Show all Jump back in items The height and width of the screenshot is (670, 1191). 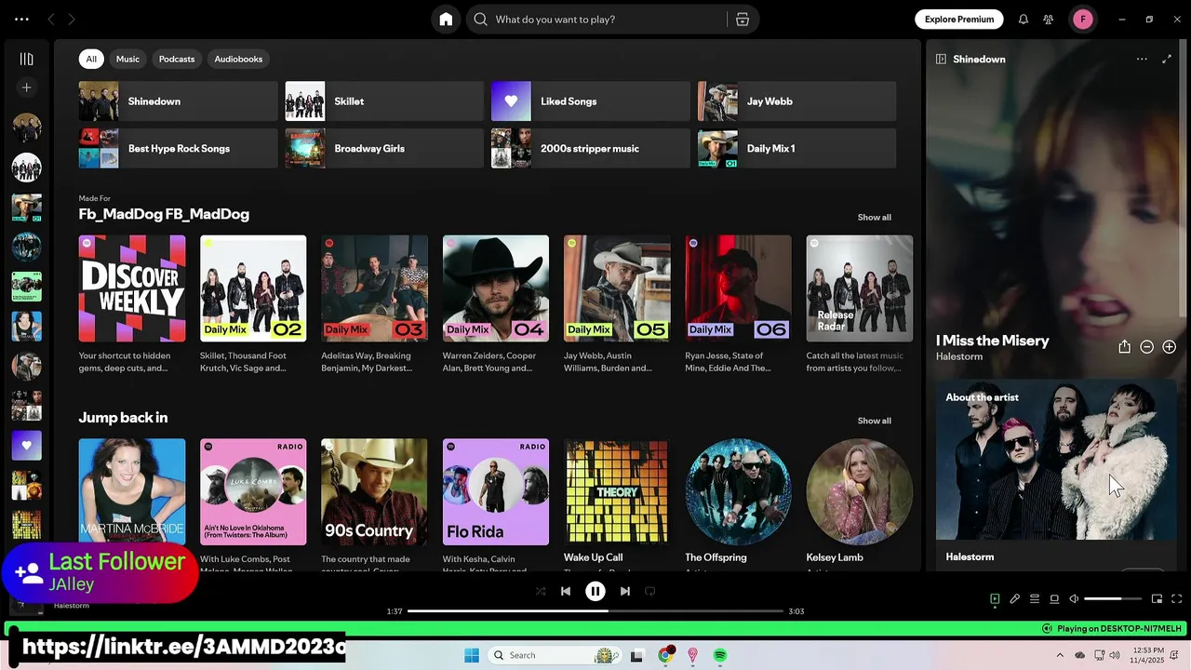click(874, 421)
